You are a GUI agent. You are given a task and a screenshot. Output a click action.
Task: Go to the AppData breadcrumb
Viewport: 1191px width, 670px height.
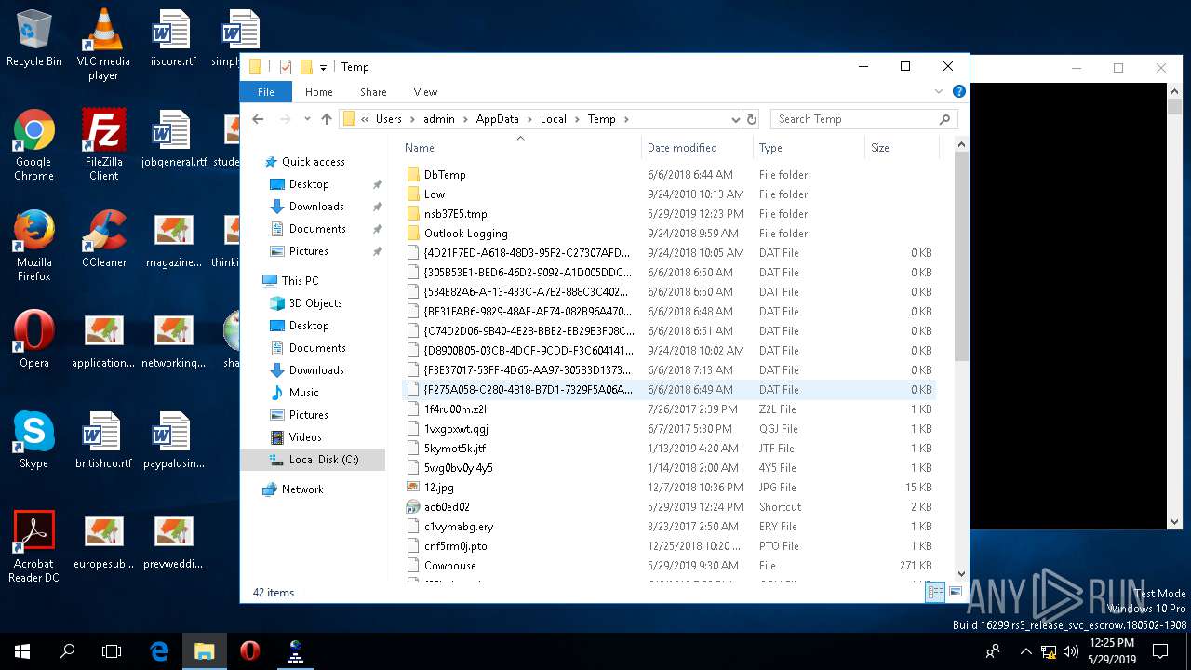(x=498, y=119)
